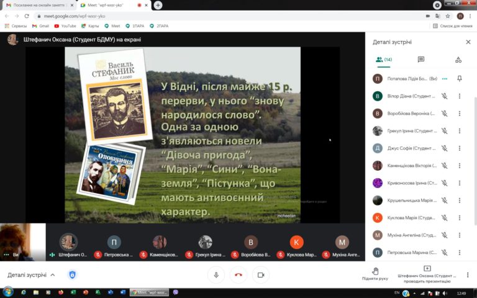The width and height of the screenshot is (477, 298).
Task: Open options menu for Кривоносова Ірина
Action: [460, 183]
